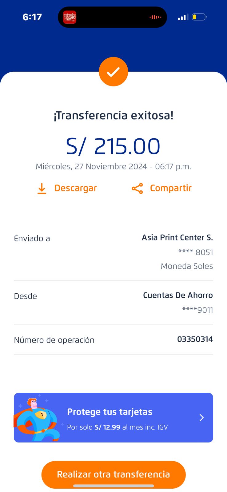Open Protege tus tarjetas chevron arrow
Viewport: 227px width, 492px height.
[201, 418]
